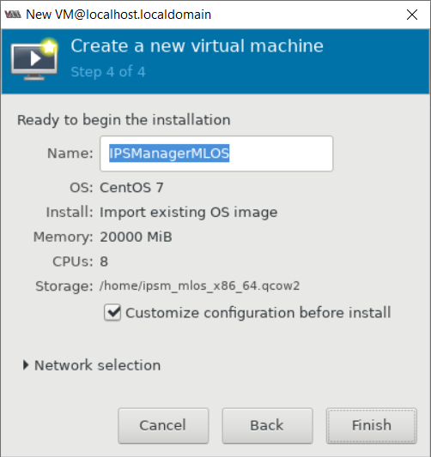Expand the Network selection section
This screenshot has width=431, height=457.
(x=26, y=365)
